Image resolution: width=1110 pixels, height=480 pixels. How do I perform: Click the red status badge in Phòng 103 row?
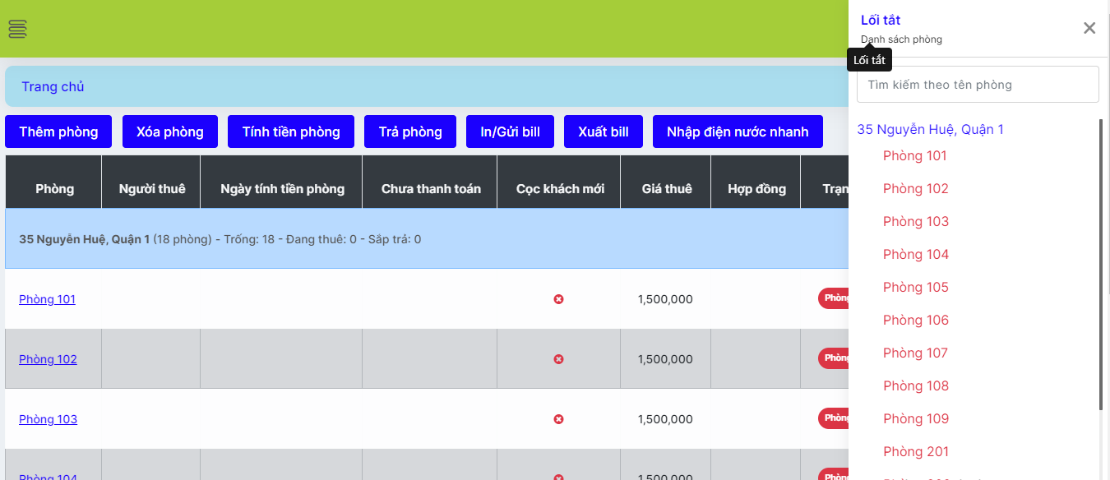[833, 418]
